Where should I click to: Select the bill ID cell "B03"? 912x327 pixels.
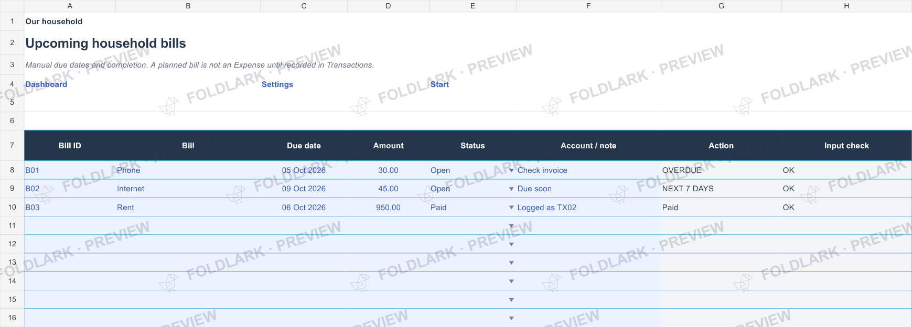pos(70,208)
